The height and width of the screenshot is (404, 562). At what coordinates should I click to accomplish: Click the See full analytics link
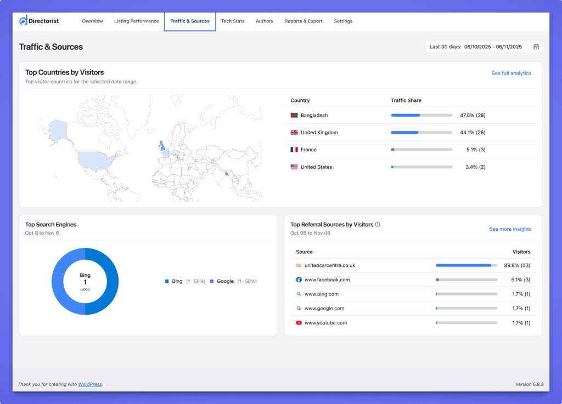point(511,73)
